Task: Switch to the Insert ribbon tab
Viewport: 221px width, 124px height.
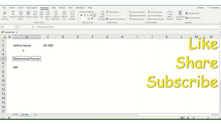Action: point(20,8)
